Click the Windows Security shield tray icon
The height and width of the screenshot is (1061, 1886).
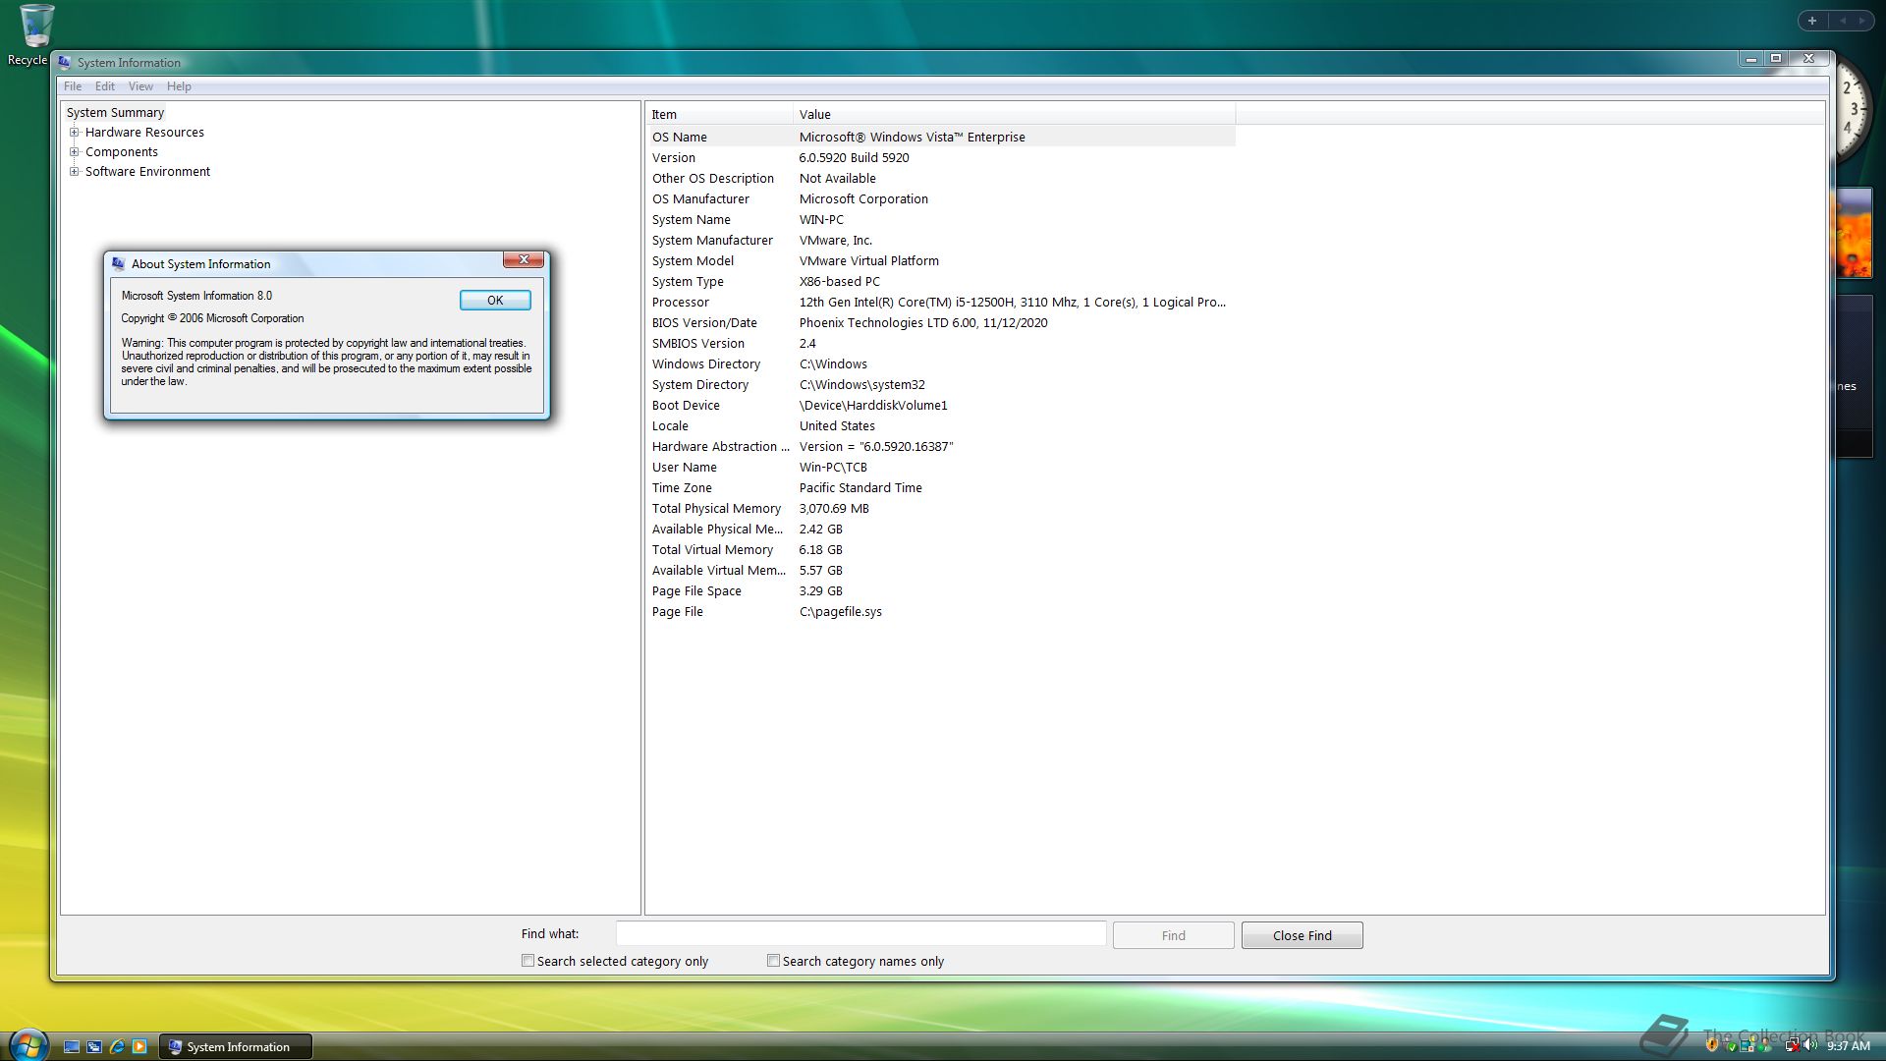[x=1712, y=1044]
